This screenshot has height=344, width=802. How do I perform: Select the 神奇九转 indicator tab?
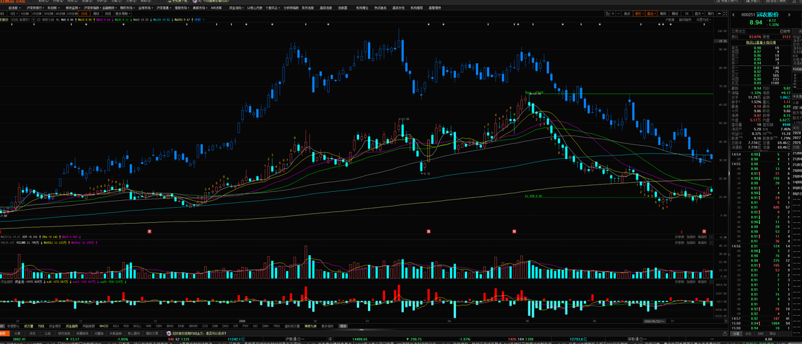[310, 326]
